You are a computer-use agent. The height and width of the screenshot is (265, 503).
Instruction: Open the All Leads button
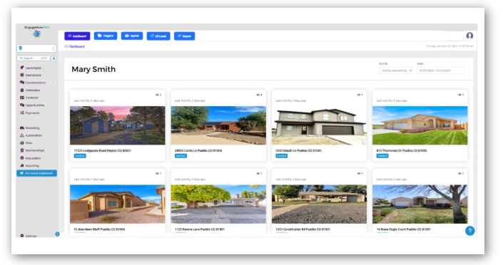[x=158, y=36]
